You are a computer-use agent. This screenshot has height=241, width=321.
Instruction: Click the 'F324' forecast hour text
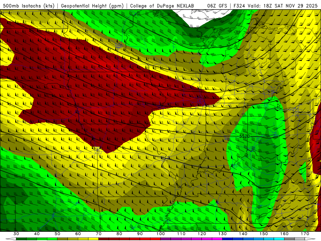coord(239,6)
